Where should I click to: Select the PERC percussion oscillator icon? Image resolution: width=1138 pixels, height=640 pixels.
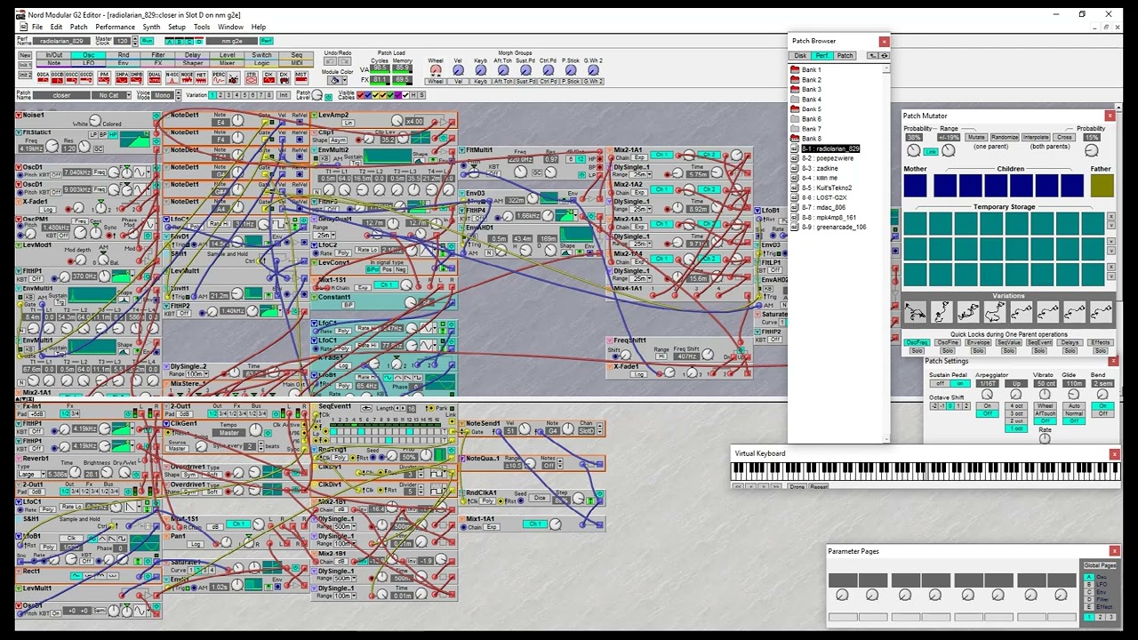pyautogui.click(x=219, y=79)
